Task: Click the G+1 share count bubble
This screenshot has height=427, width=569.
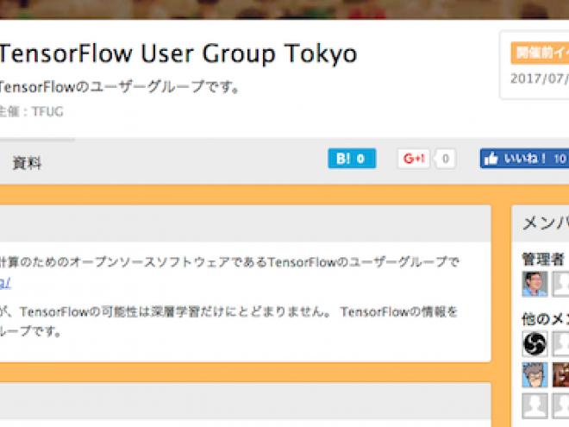Action: pyautogui.click(x=445, y=159)
